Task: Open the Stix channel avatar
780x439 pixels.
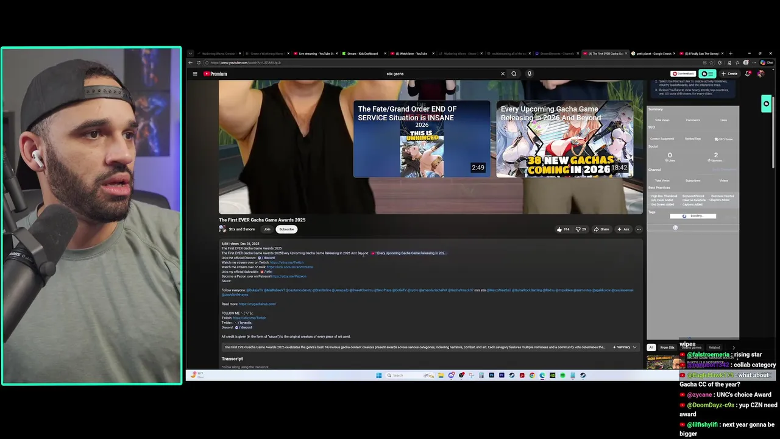Action: (x=222, y=229)
